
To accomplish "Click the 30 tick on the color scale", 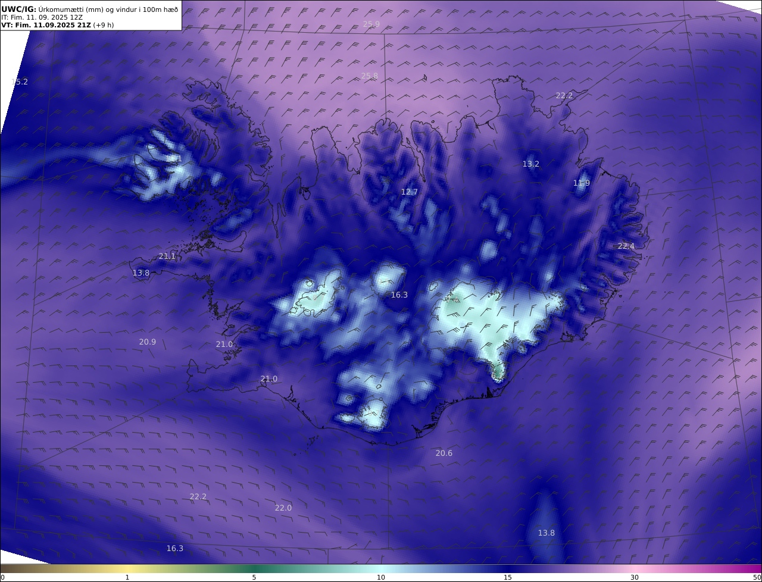I will (635, 577).
